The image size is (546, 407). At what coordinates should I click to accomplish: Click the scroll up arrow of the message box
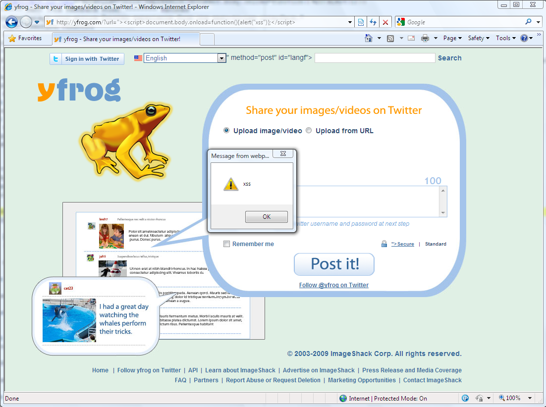pos(443,191)
